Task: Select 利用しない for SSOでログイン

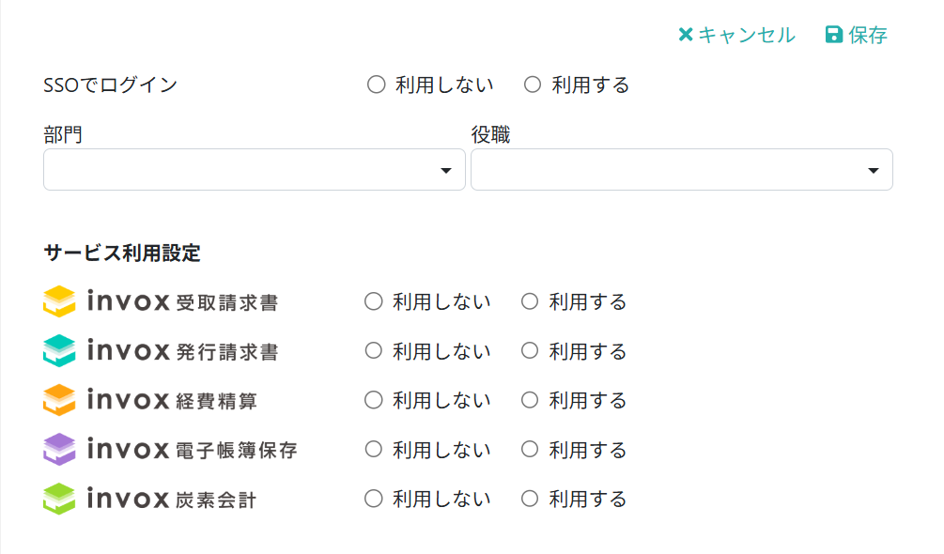Action: [x=377, y=85]
